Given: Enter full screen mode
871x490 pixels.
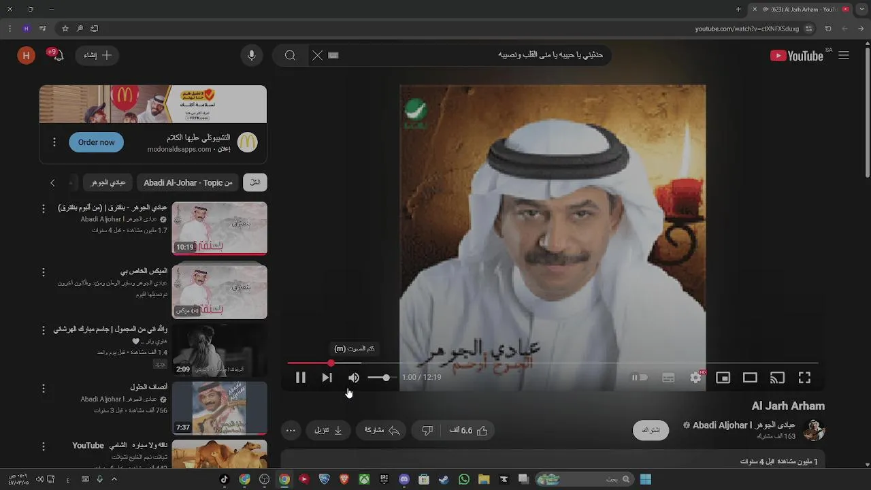Looking at the screenshot, I should 804,378.
